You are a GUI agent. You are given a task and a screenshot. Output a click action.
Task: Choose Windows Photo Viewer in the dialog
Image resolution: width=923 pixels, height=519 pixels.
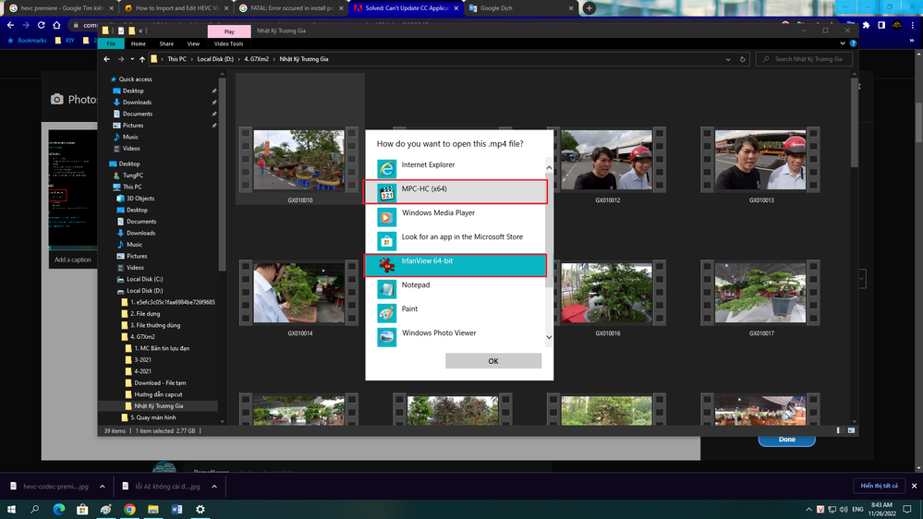[455, 336]
